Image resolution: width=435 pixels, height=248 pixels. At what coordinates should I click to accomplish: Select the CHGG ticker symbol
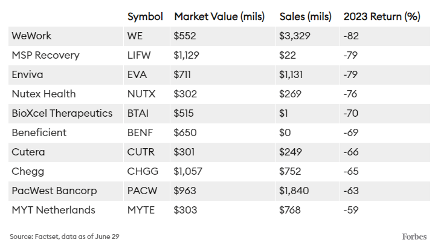[143, 171]
